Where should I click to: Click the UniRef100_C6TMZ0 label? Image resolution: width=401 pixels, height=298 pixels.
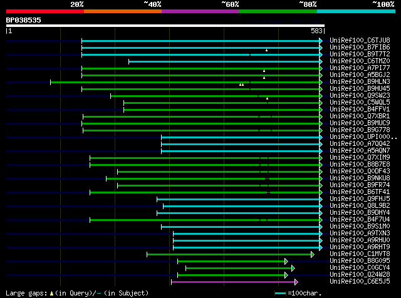pos(360,61)
